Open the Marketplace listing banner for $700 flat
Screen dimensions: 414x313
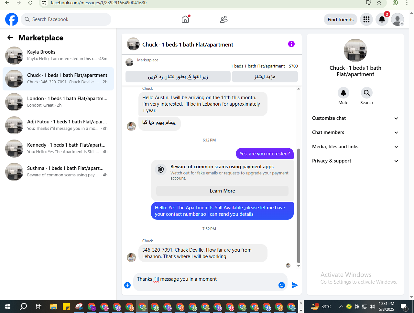point(212,63)
